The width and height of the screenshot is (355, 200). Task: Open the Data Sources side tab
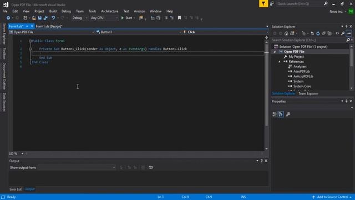click(4, 102)
